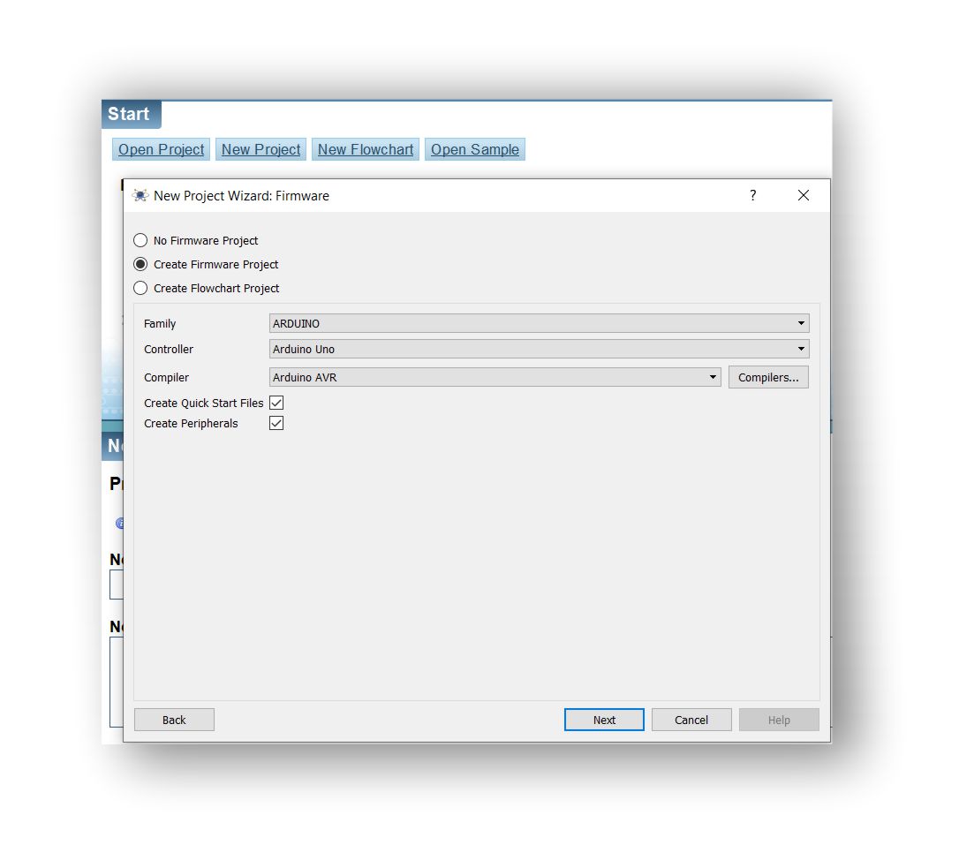Open the Open Project link on Start page
The width and height of the screenshot is (959, 860).
(x=161, y=149)
